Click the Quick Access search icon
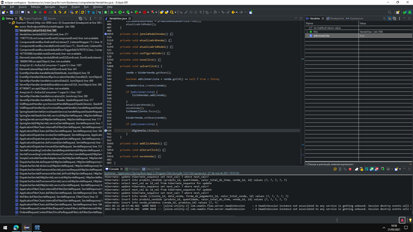This screenshot has width=413, height=232. click(x=390, y=13)
